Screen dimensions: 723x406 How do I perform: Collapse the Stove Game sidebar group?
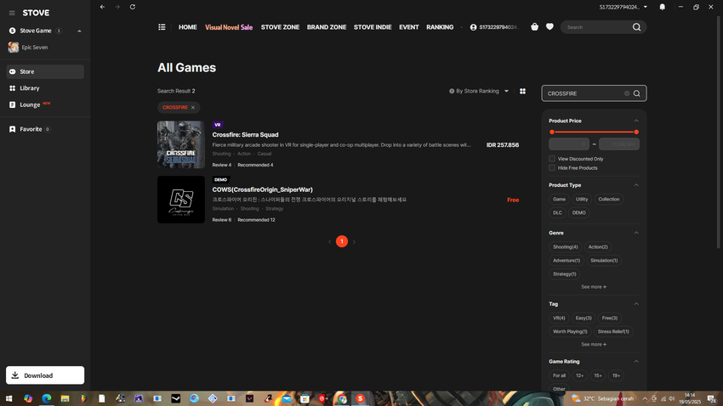79,31
